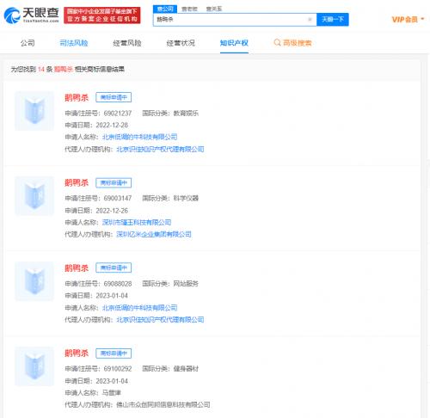
Task: Switch search mode to 查老板
Action: tap(189, 9)
